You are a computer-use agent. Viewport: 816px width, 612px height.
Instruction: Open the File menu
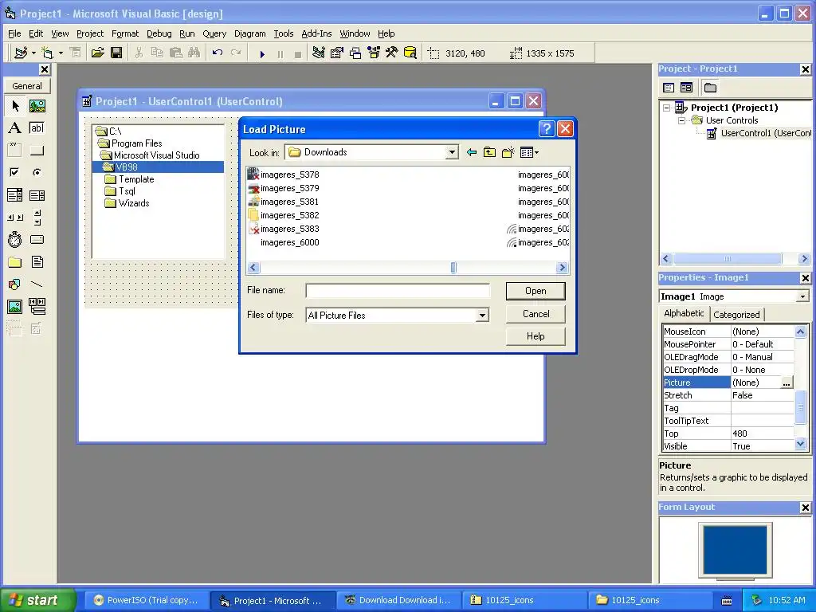click(14, 33)
